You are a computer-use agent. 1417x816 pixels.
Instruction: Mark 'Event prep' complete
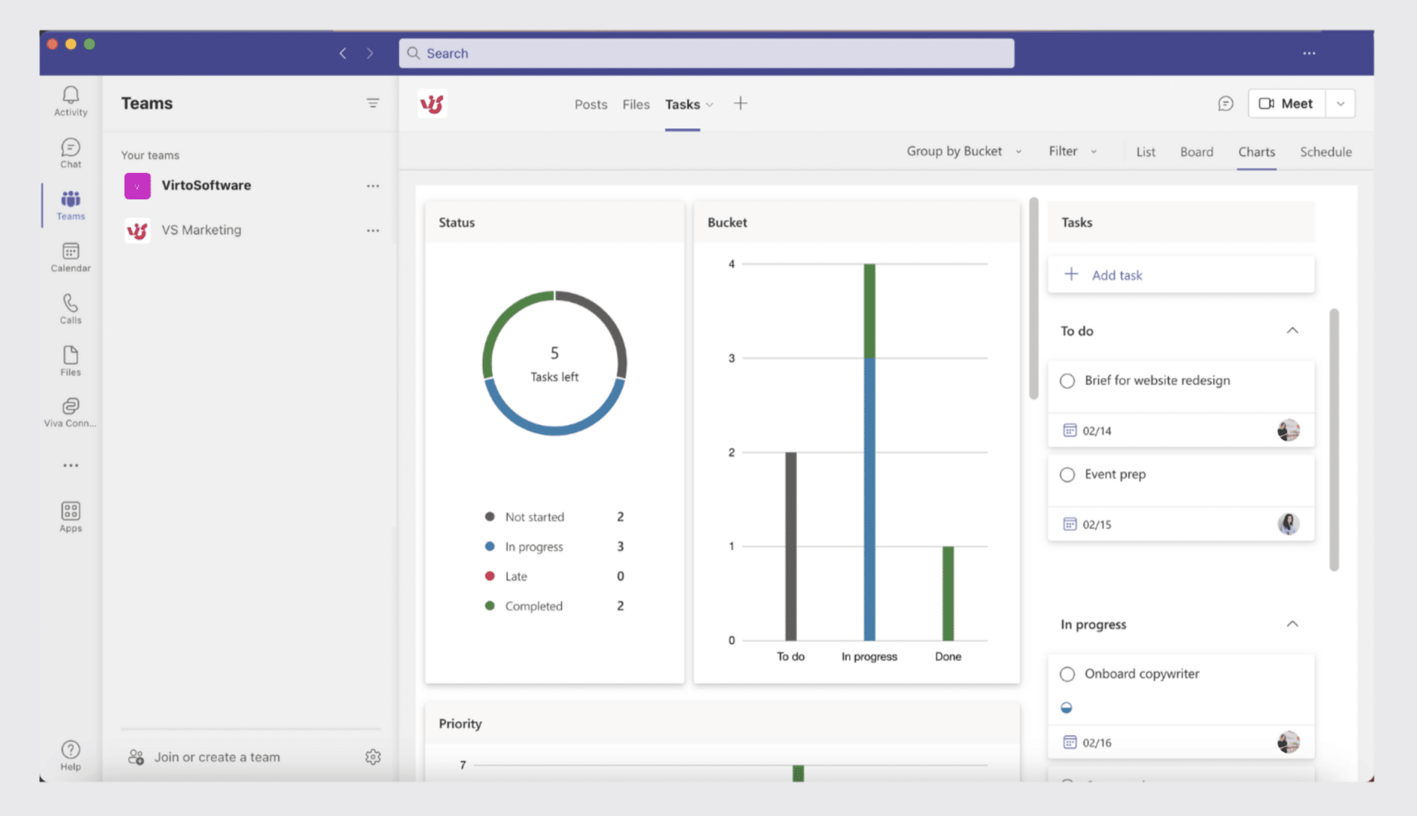[1068, 474]
